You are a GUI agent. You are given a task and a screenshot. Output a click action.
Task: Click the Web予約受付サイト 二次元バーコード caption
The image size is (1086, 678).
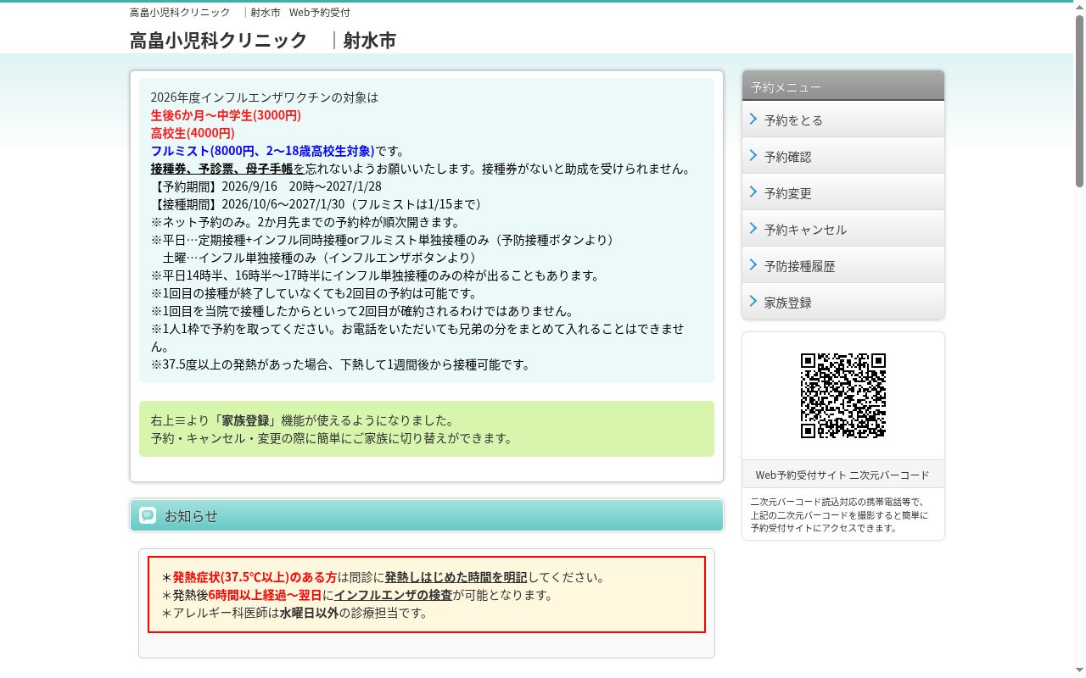coord(842,475)
